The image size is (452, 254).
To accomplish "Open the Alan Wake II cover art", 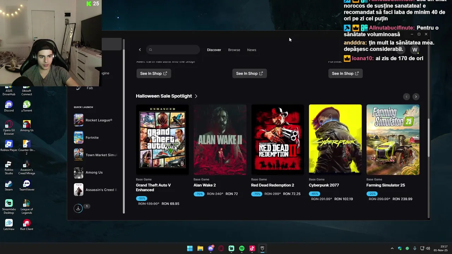I will [220, 140].
